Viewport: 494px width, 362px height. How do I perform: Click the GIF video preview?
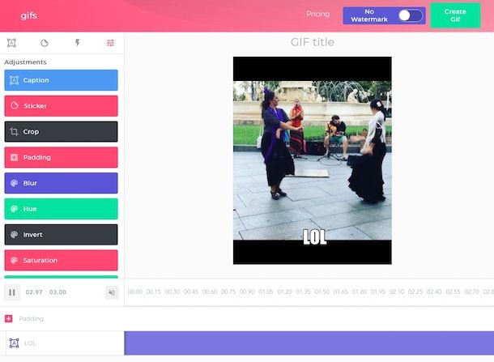(313, 160)
